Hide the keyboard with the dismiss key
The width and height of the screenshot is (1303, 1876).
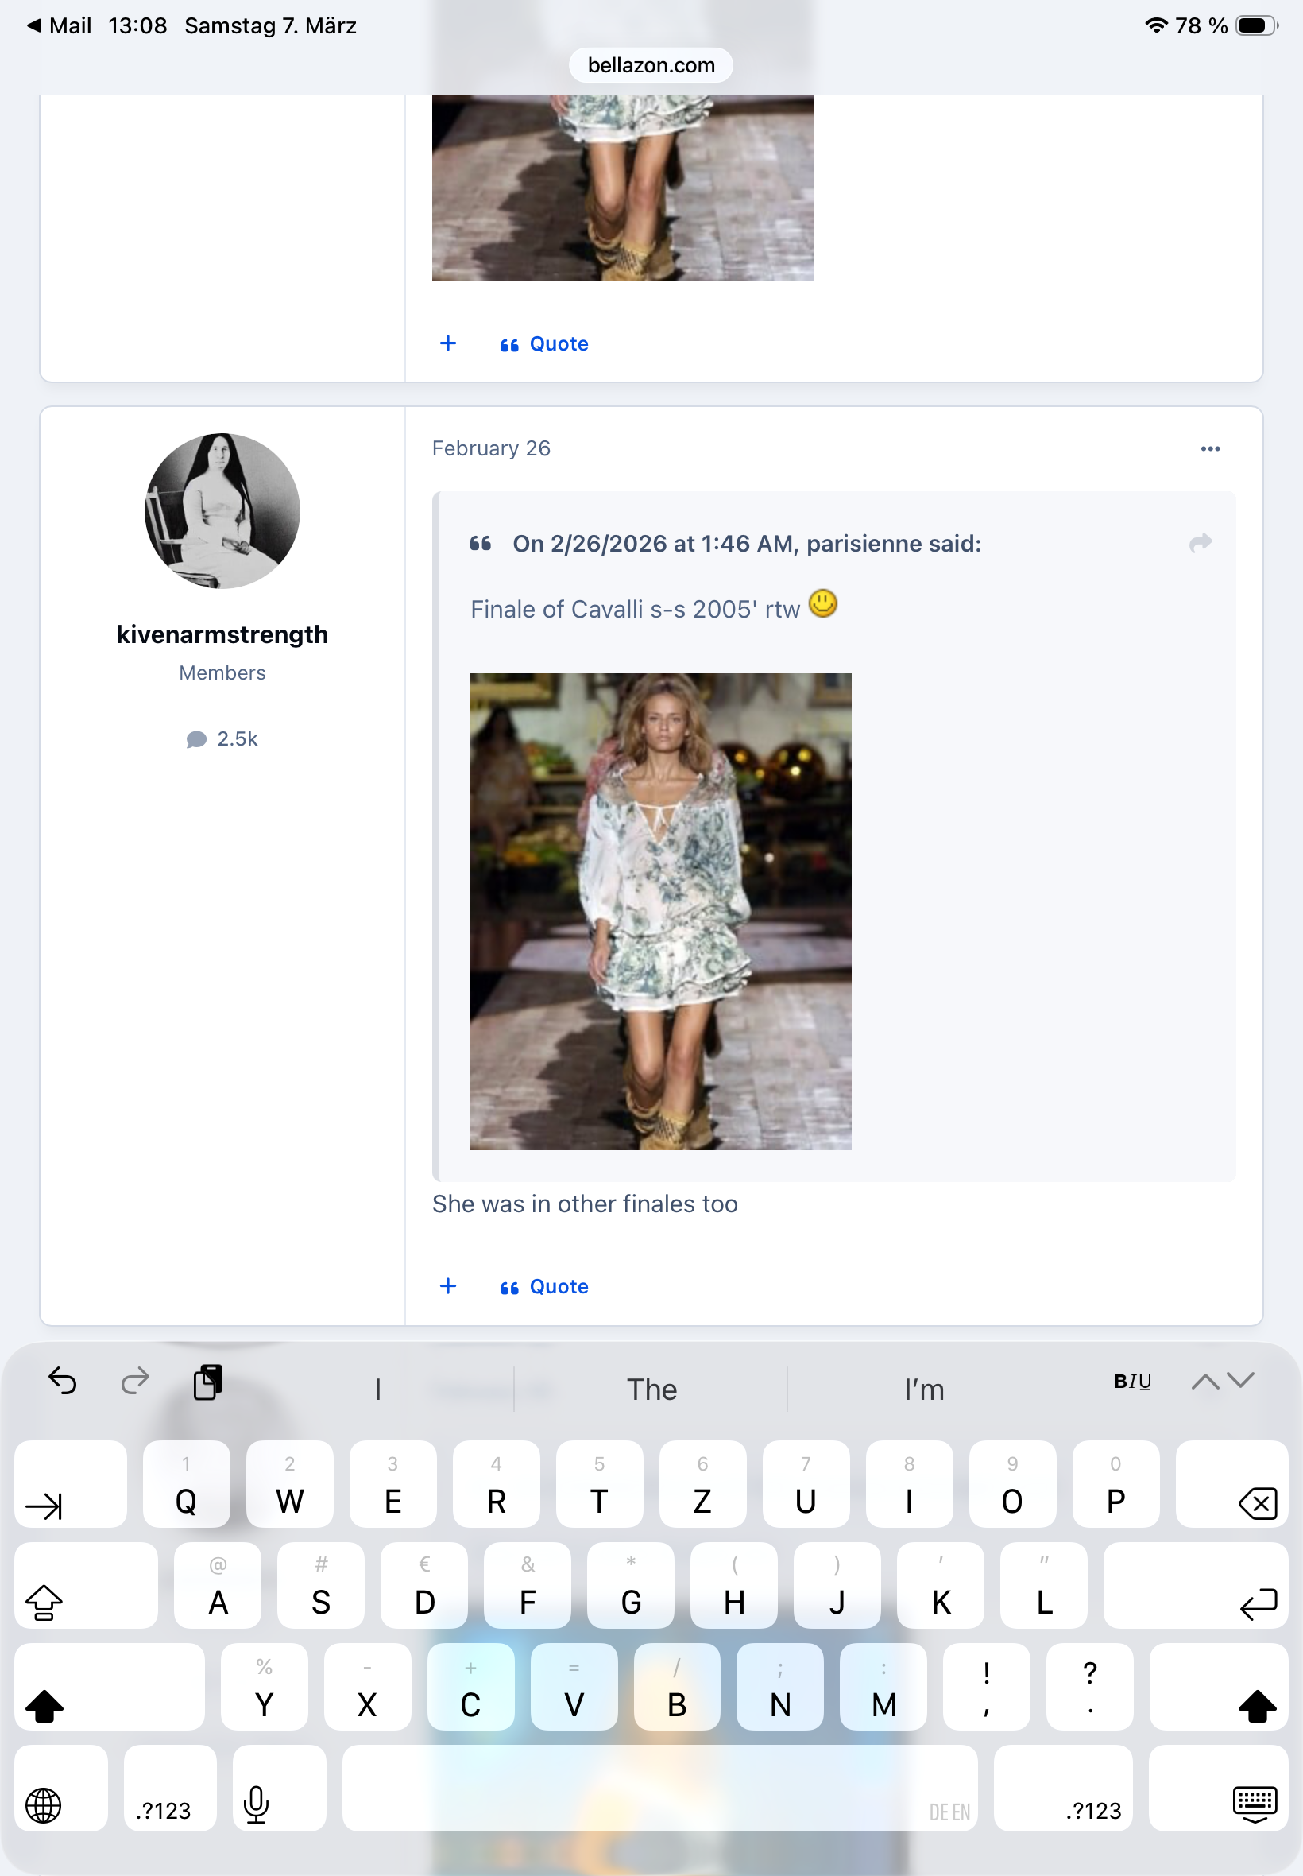(x=1254, y=1804)
